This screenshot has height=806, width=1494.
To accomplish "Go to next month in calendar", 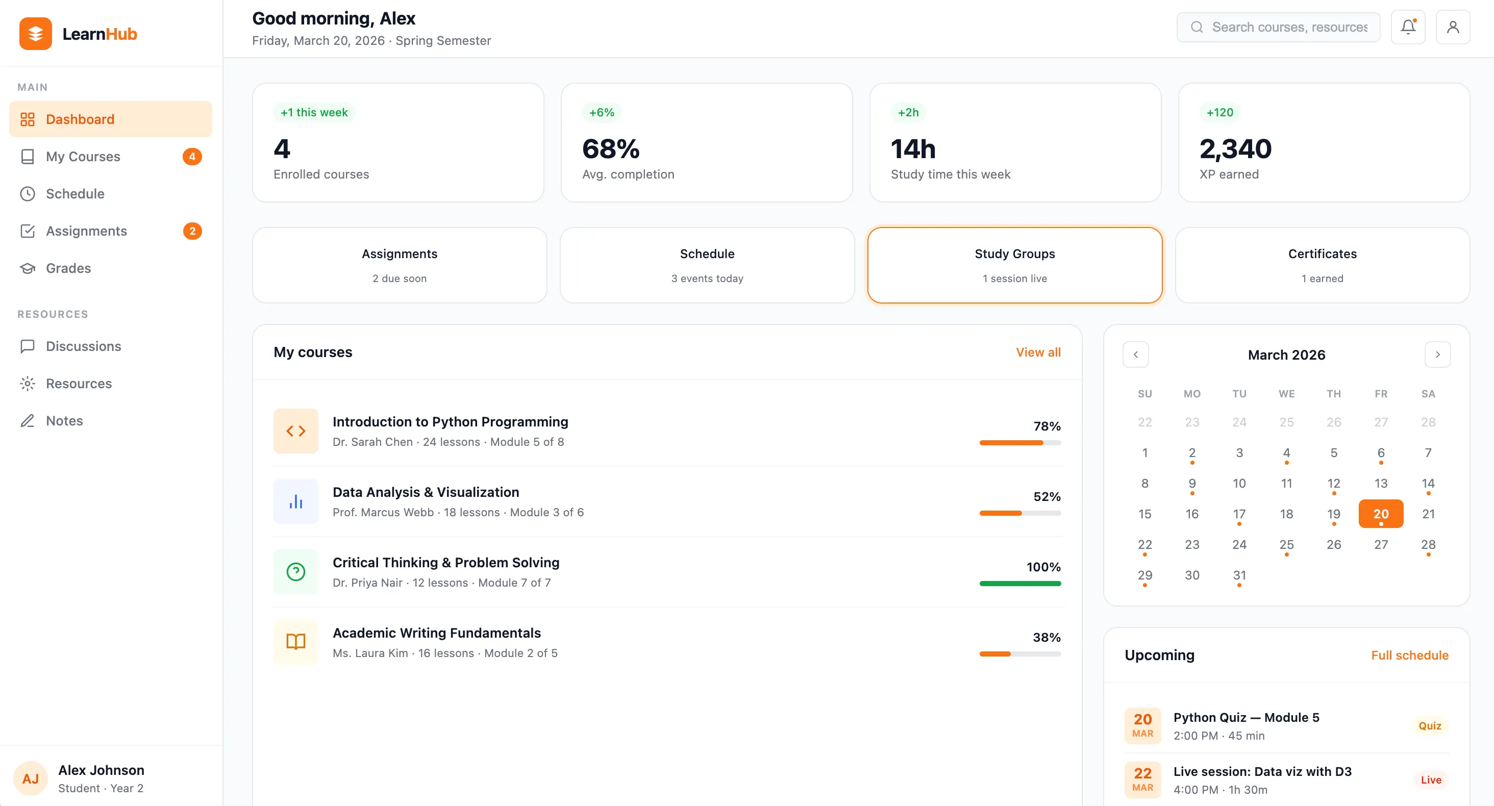I will [1438, 355].
